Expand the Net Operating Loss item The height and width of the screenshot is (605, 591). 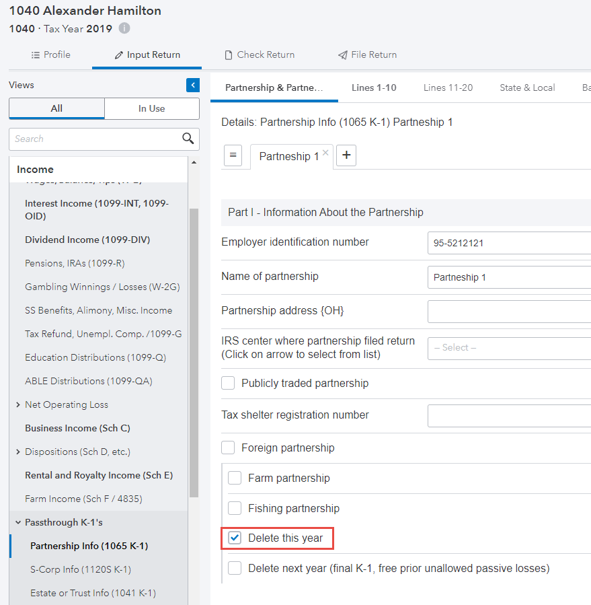(x=17, y=404)
